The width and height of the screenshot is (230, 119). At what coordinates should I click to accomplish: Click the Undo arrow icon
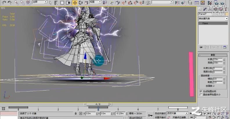(x=4, y=3)
